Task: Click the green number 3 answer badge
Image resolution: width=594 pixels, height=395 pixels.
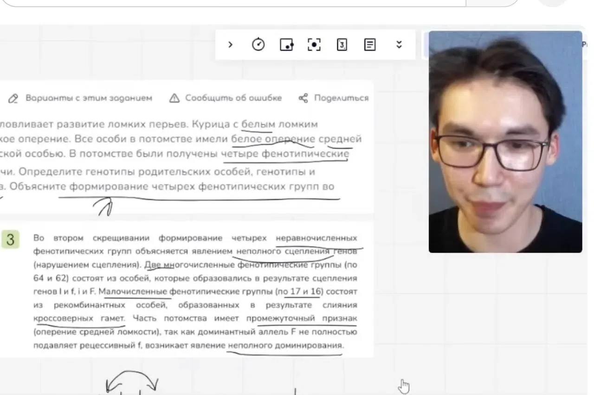Action: (x=10, y=239)
